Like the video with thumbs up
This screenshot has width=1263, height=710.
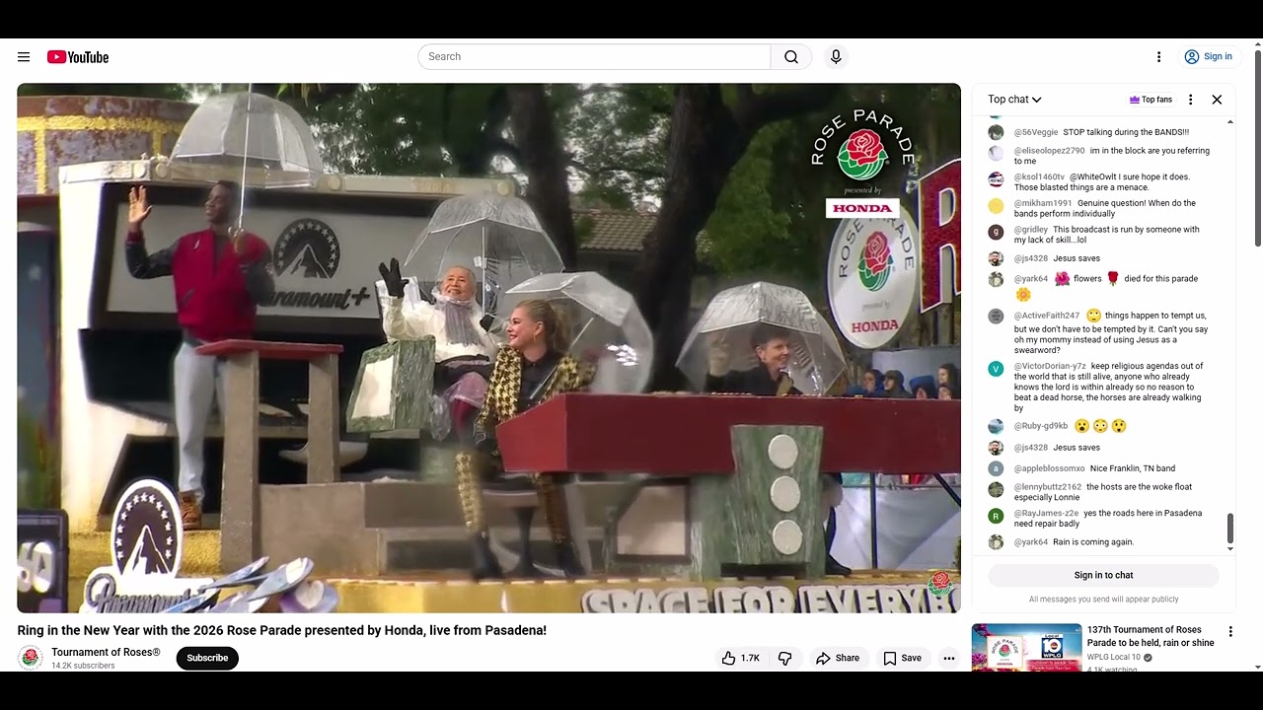point(740,658)
